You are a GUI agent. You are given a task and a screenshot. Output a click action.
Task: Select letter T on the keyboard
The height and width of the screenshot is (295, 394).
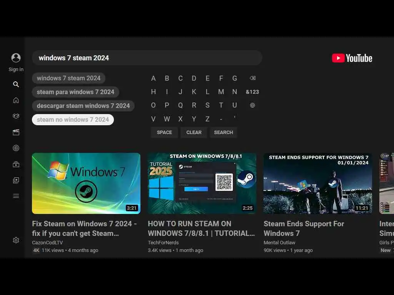pos(221,105)
